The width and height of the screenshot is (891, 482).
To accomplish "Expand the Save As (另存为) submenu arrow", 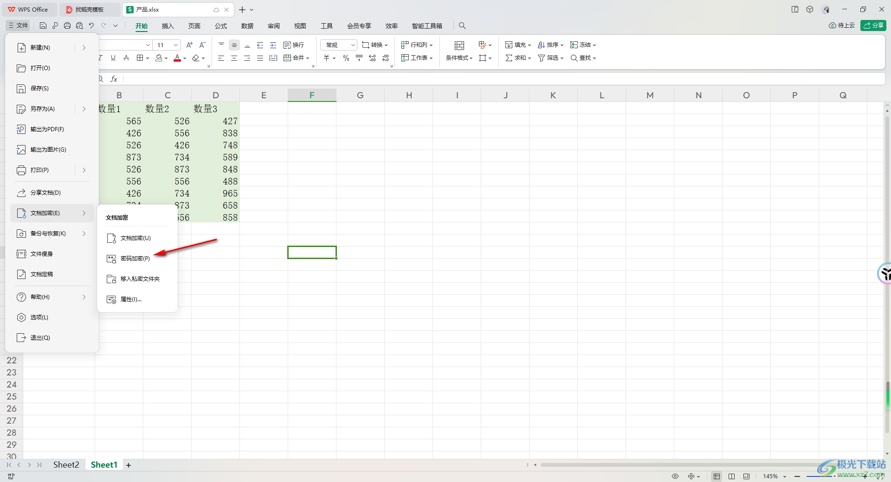I will click(x=84, y=109).
